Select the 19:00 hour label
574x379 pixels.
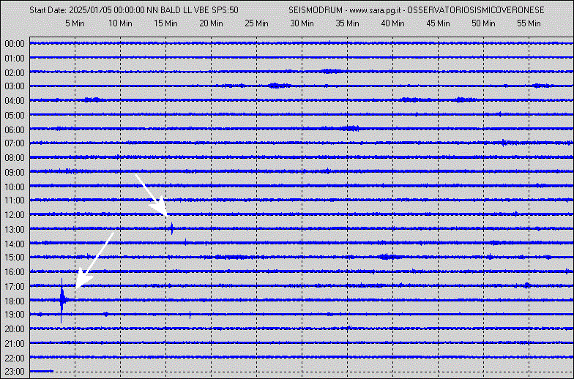[15, 315]
